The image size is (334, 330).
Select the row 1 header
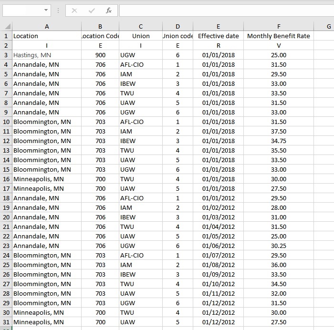[6, 36]
